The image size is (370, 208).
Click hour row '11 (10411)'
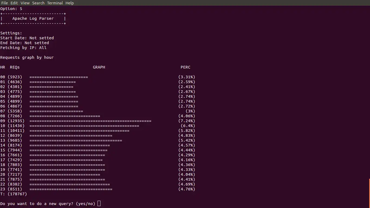coord(98,131)
